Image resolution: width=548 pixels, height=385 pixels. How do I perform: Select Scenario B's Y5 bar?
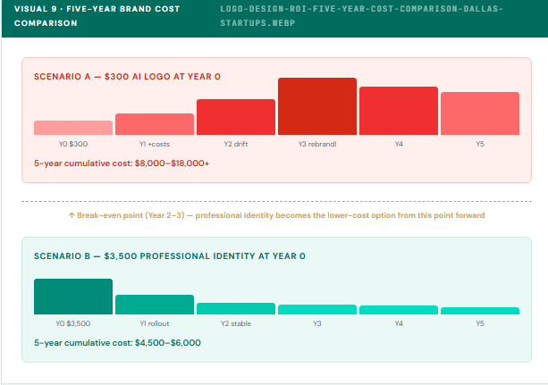480,311
